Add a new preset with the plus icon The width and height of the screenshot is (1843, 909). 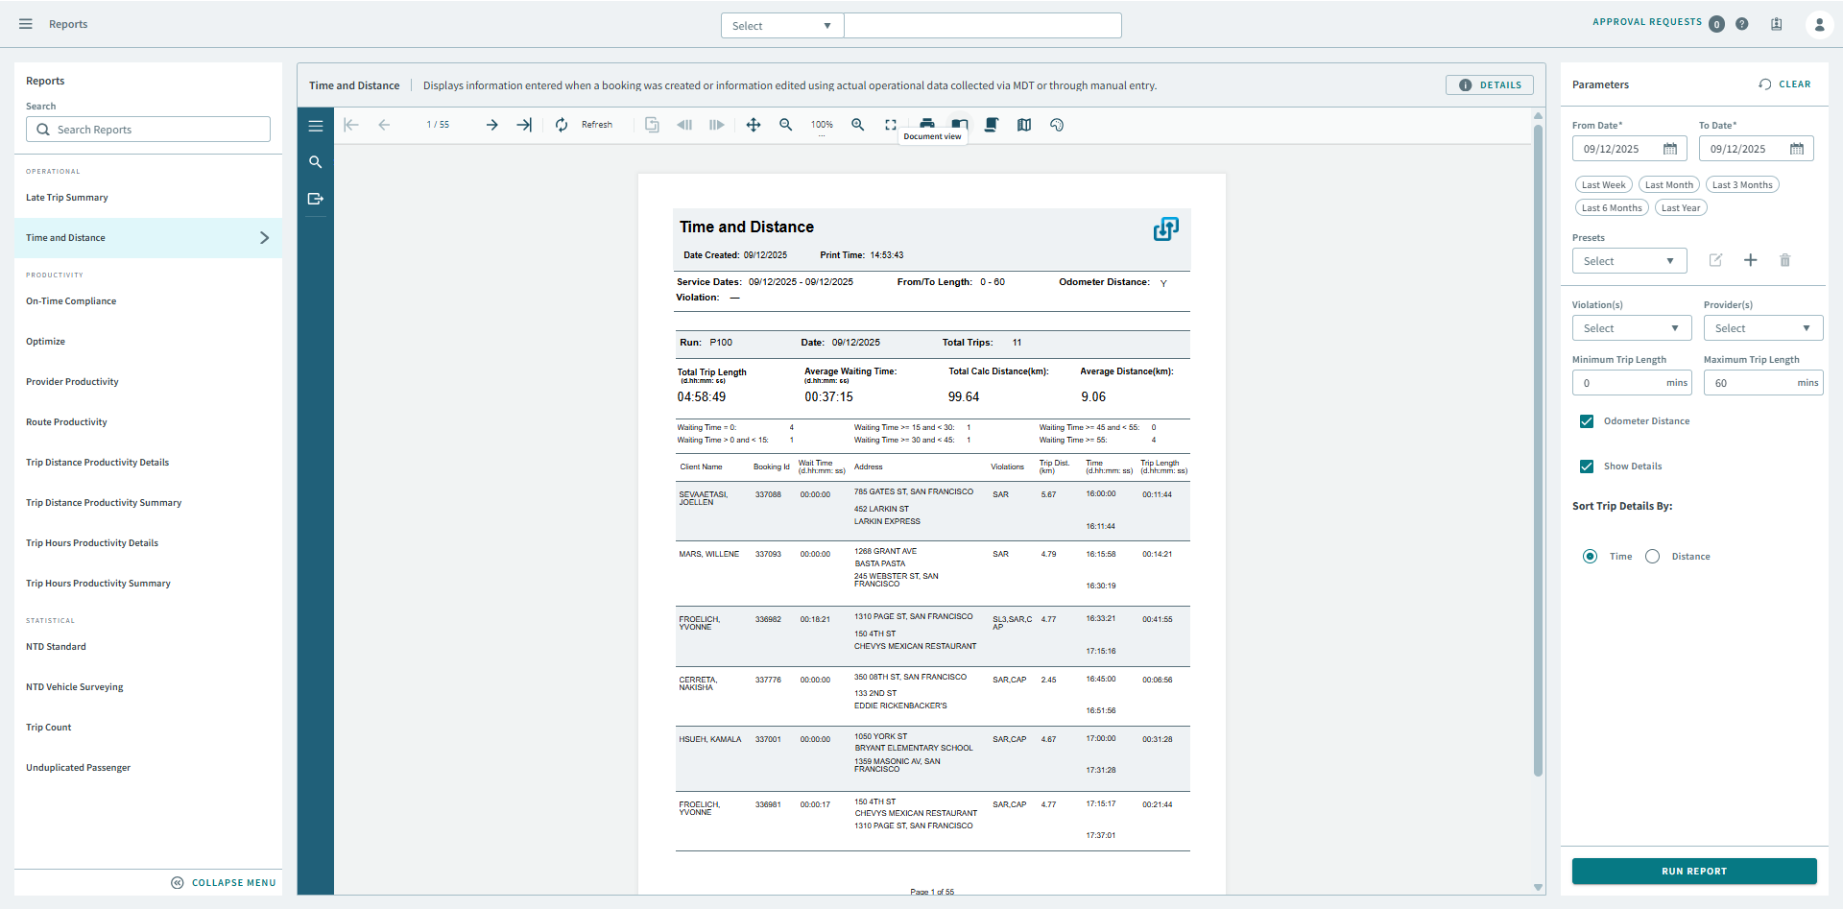[1751, 260]
